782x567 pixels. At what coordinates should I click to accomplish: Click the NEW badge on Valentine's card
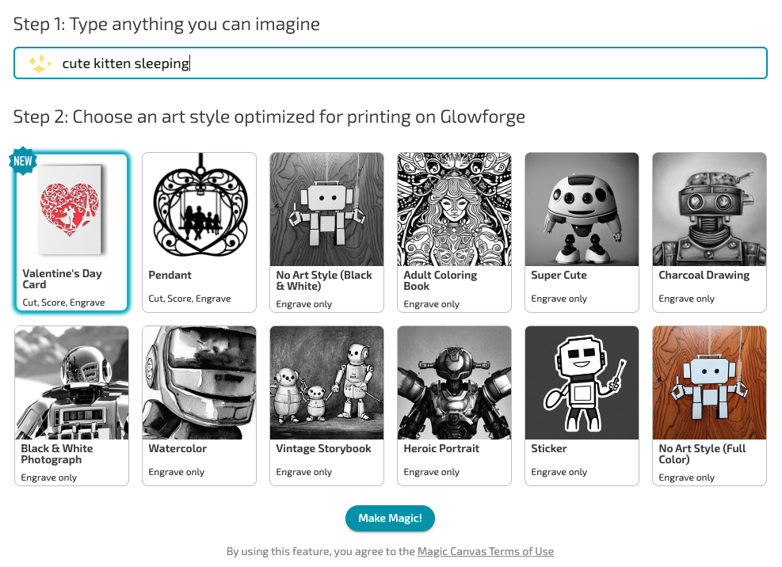23,161
